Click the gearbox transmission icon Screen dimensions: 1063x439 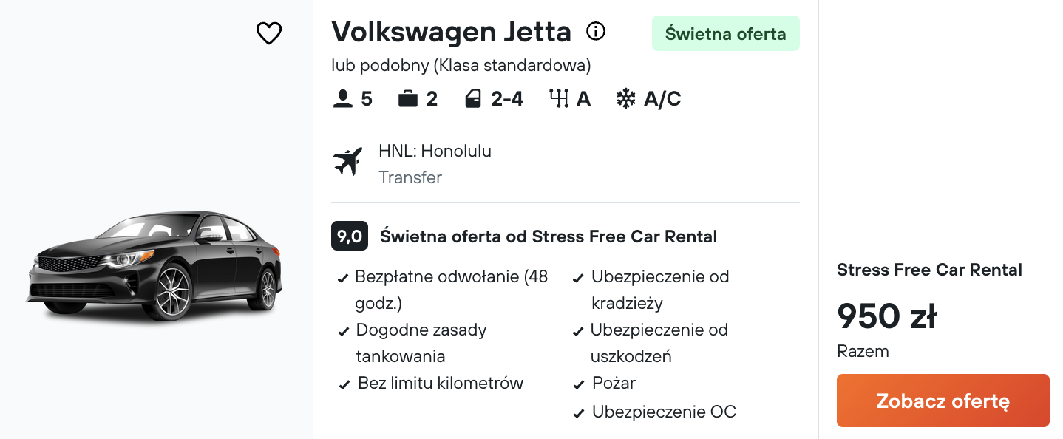tap(559, 99)
